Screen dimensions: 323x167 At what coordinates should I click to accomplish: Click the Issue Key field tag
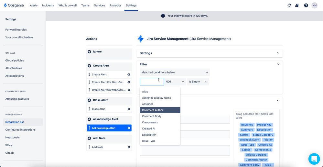click(247, 125)
